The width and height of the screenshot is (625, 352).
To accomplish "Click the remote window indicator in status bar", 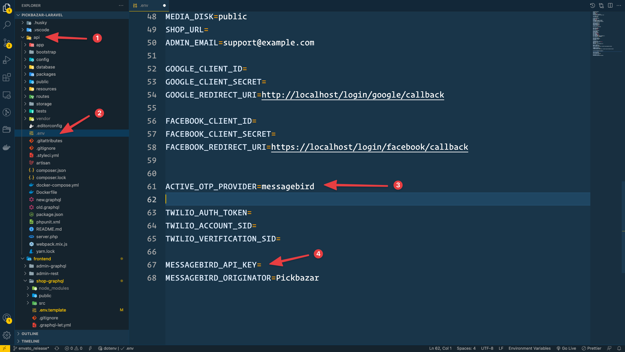I will click(x=5, y=348).
